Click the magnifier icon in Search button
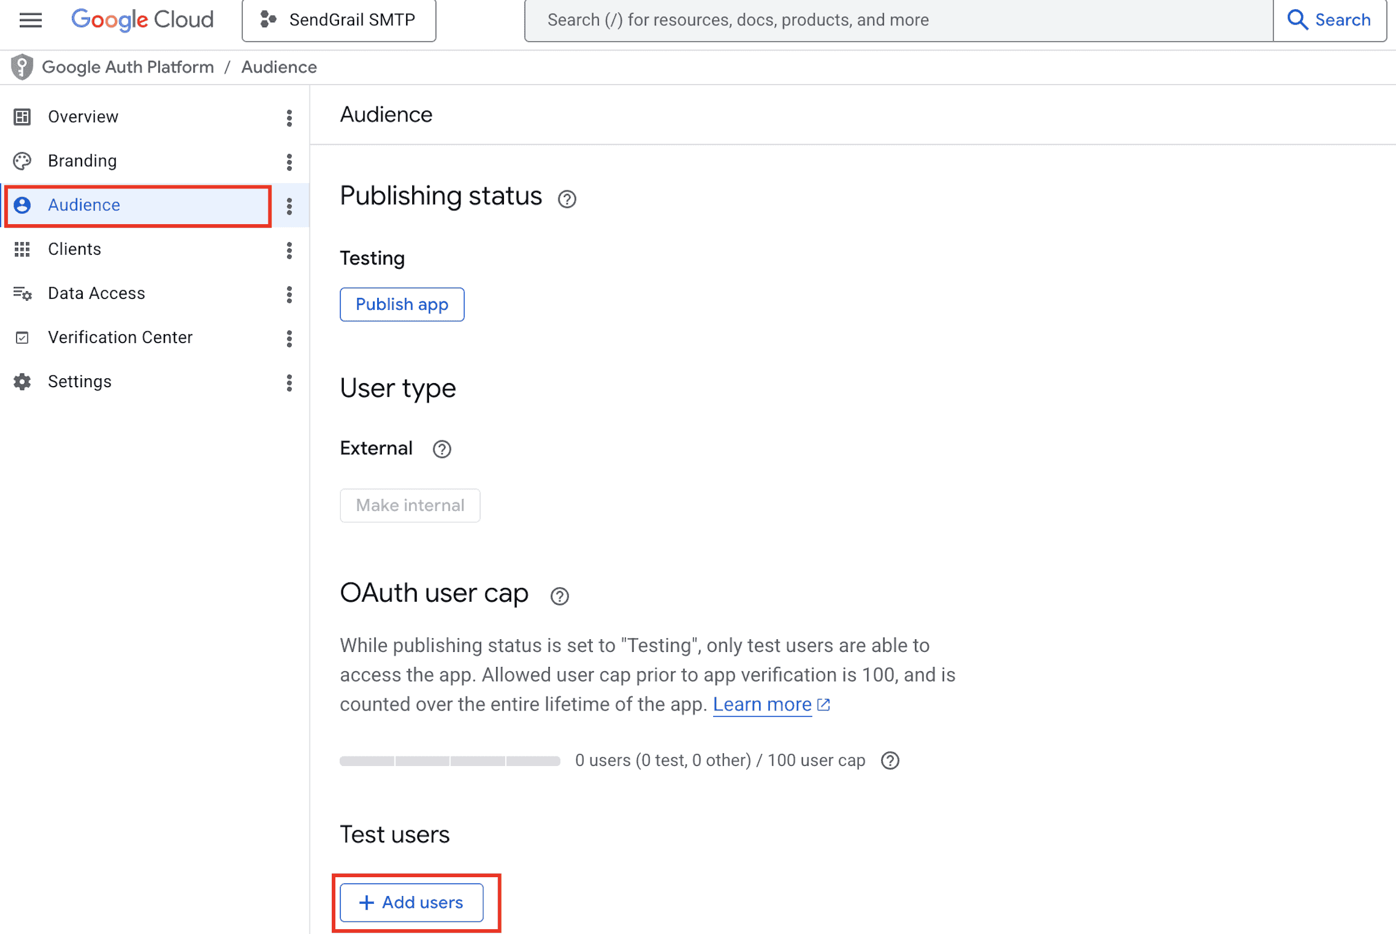Screen dimensions: 1396x934 (1297, 20)
